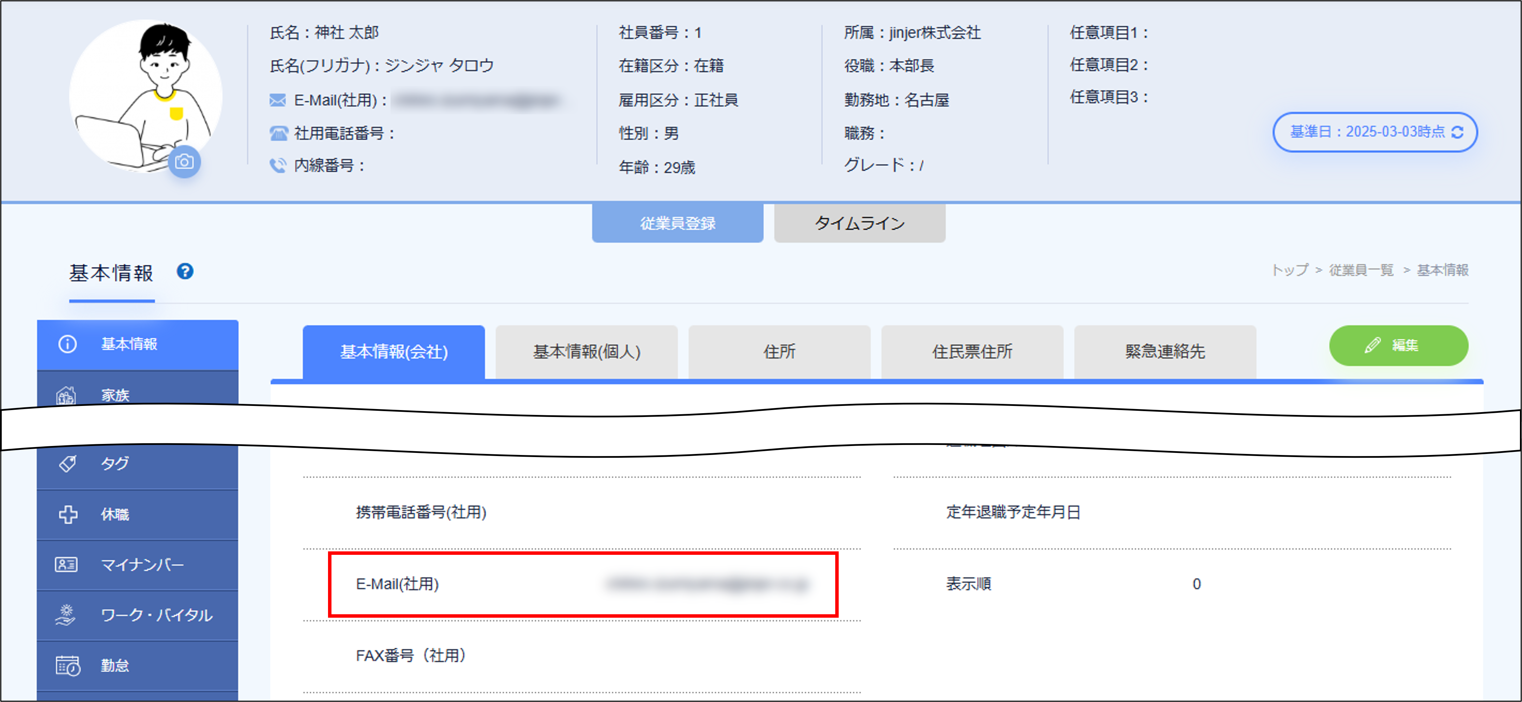1522x702 pixels.
Task: Select the 緊急連絡先 tab
Action: (x=1165, y=352)
